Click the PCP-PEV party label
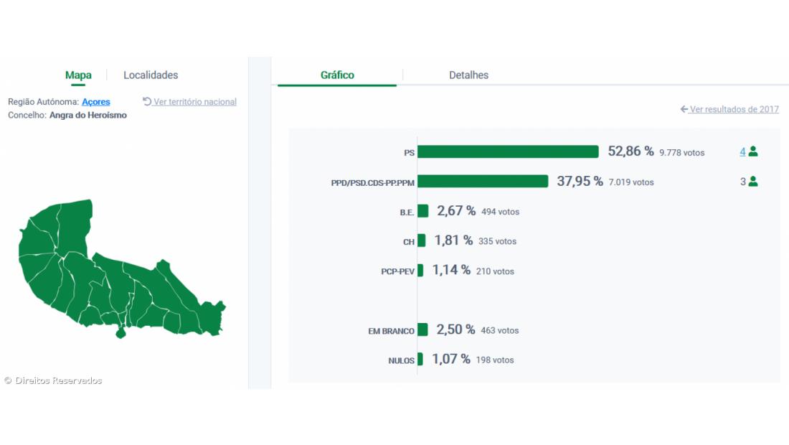Viewport: 789px width, 445px height. click(x=397, y=271)
